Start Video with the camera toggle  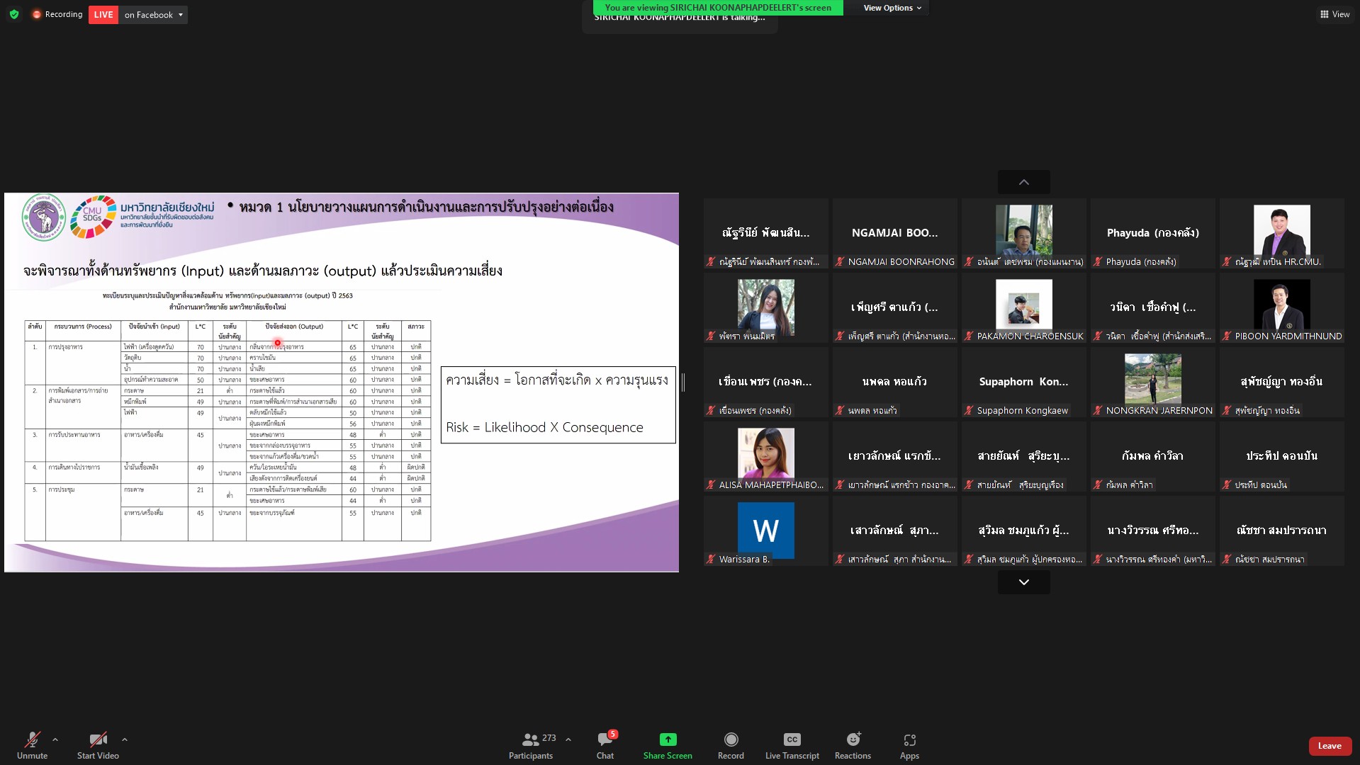coord(98,746)
